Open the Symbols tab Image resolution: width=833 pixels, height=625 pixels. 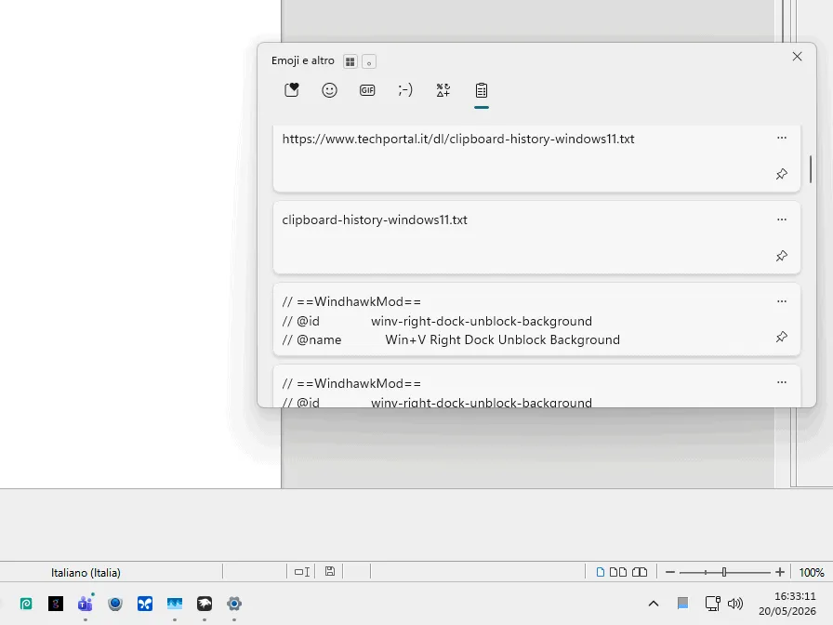coord(443,90)
